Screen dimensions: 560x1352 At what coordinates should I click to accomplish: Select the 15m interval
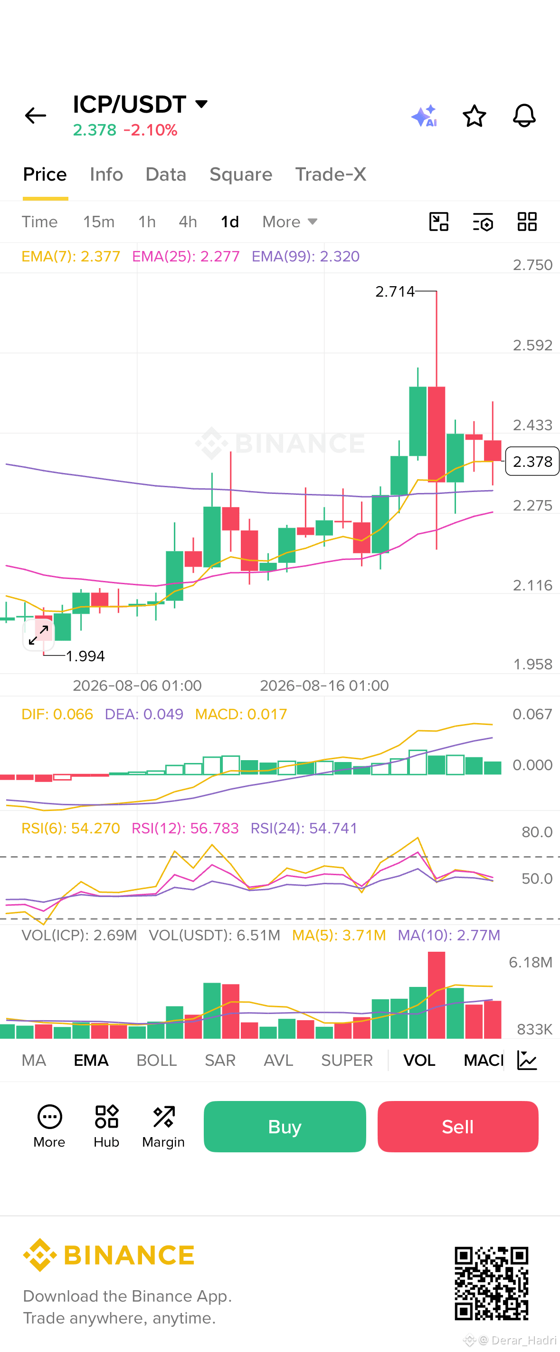tap(99, 222)
